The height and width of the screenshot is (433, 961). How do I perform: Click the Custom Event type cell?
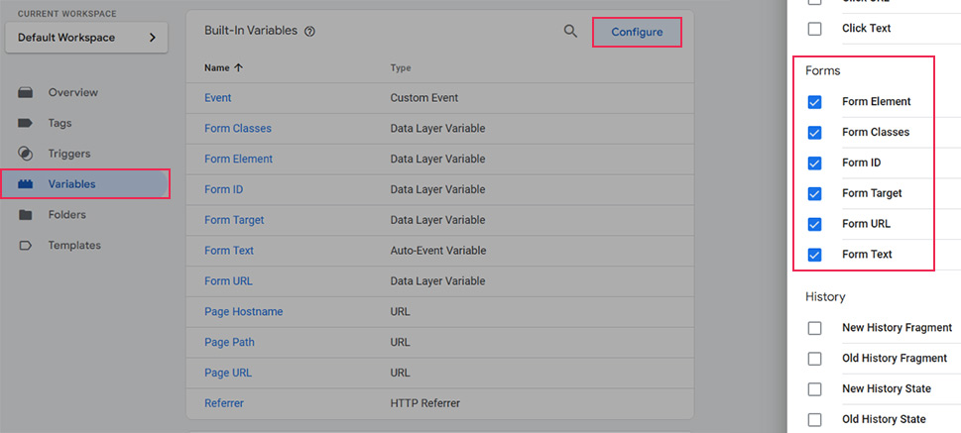point(424,98)
